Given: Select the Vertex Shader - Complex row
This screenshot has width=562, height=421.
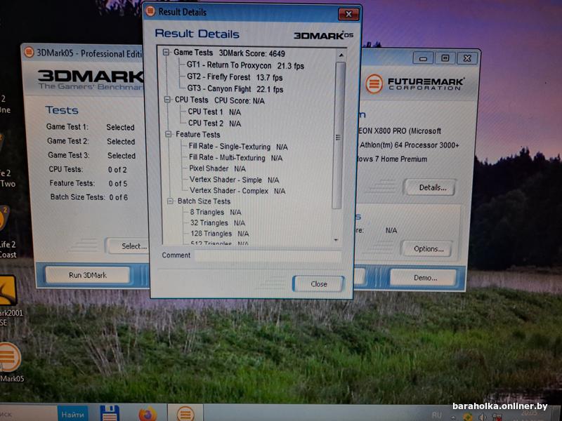Looking at the screenshot, I should pos(237,191).
